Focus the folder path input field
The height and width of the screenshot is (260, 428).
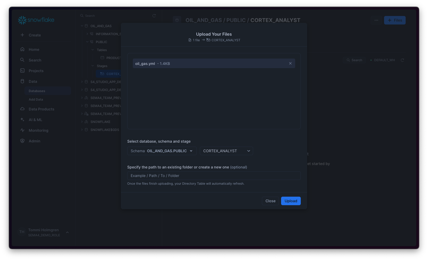tap(214, 176)
